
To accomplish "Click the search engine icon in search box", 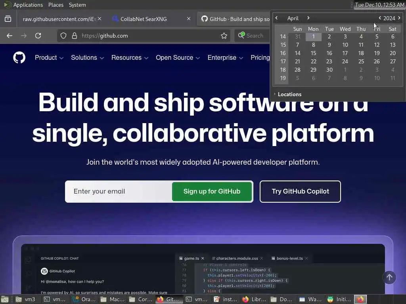I will pyautogui.click(x=241, y=35).
